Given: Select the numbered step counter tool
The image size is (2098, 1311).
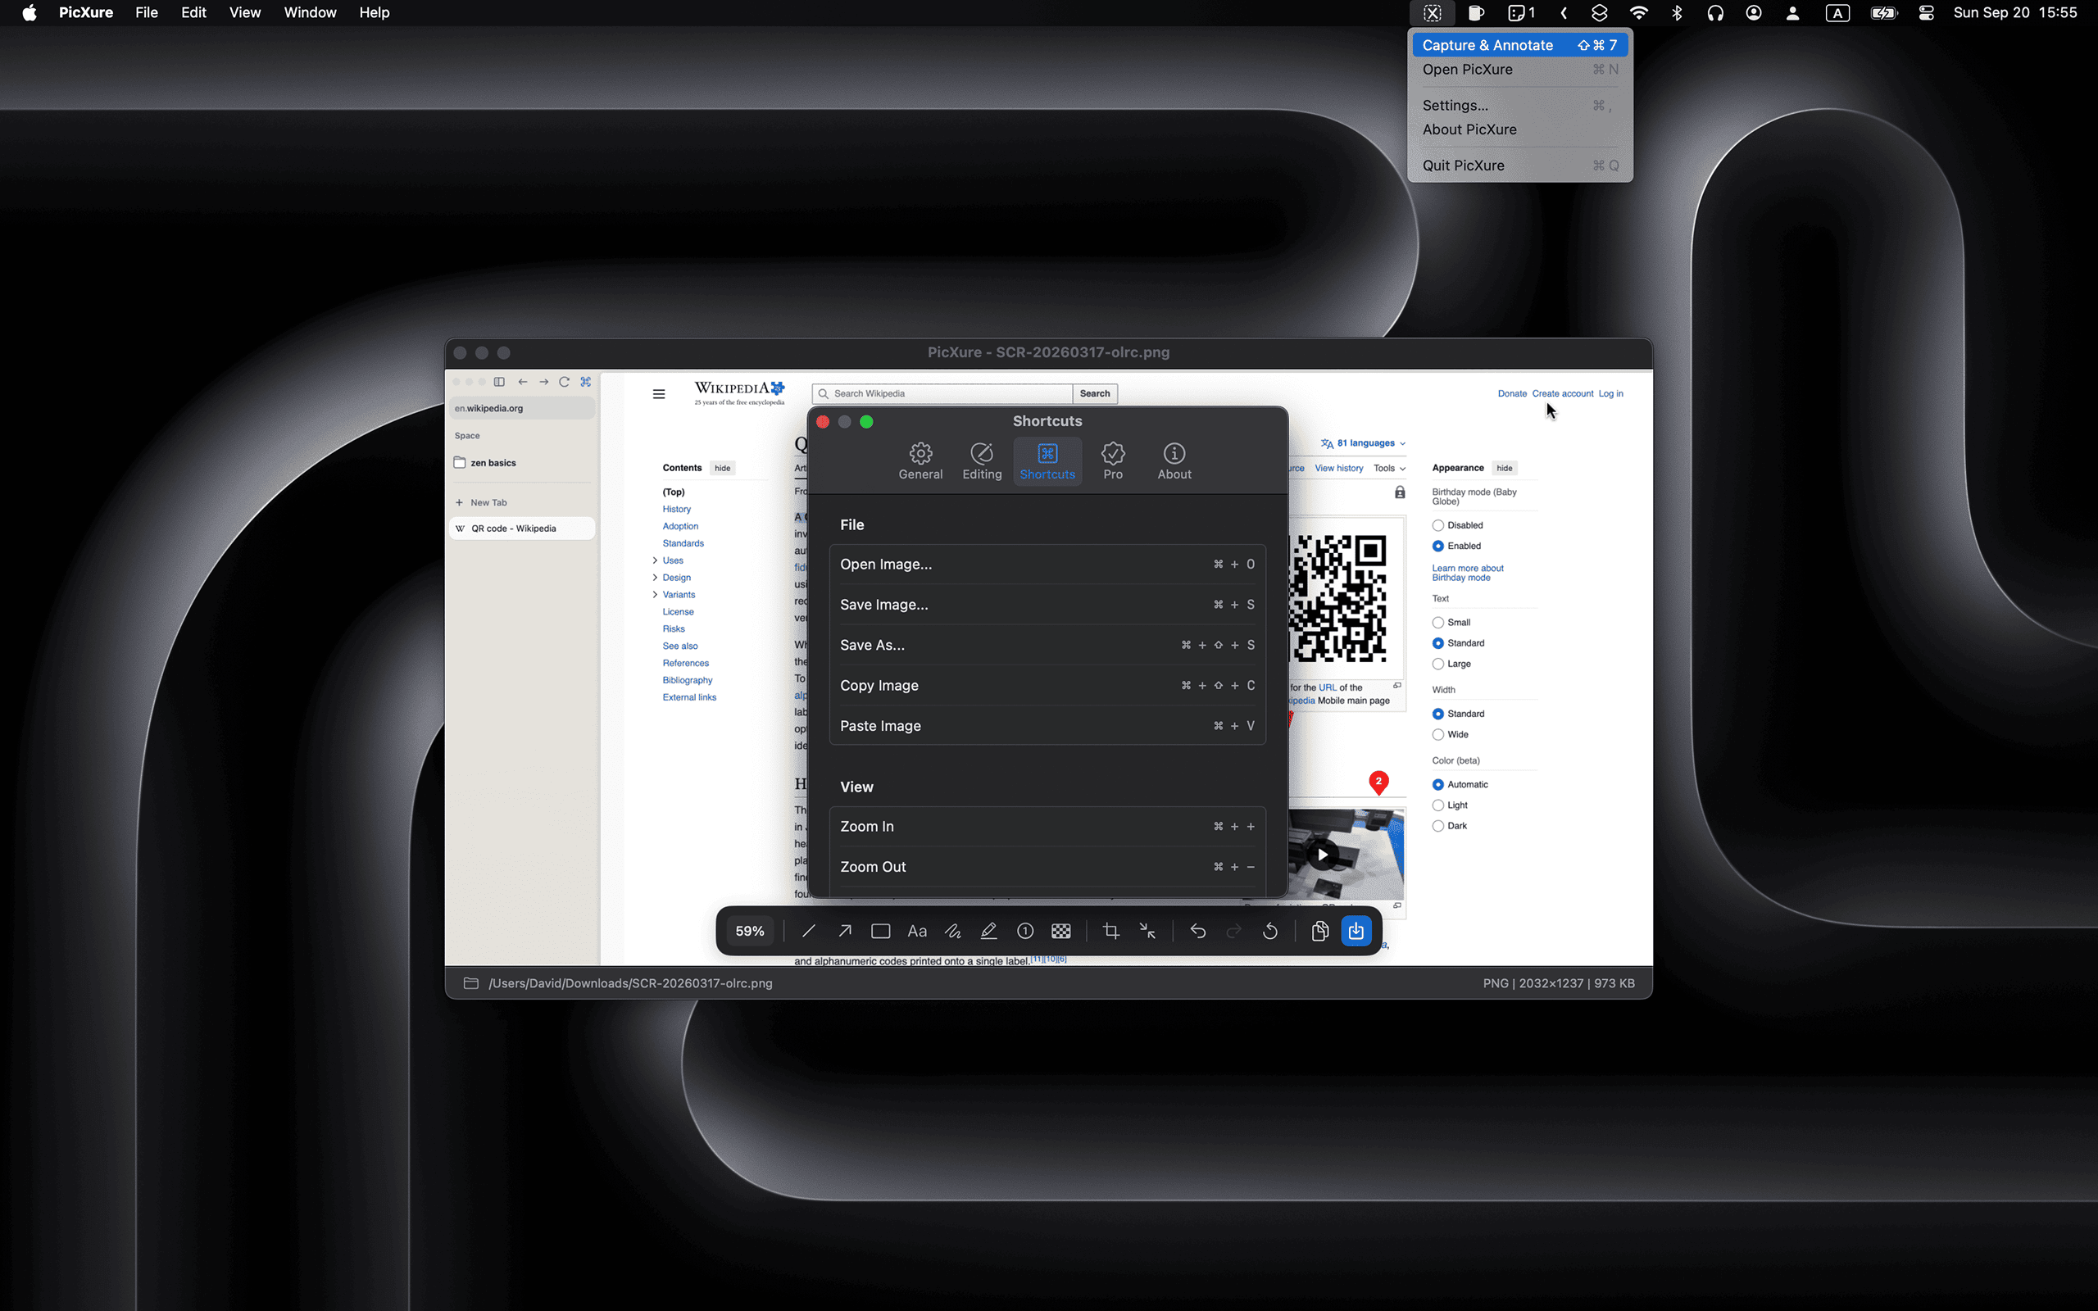Looking at the screenshot, I should [x=1024, y=930].
